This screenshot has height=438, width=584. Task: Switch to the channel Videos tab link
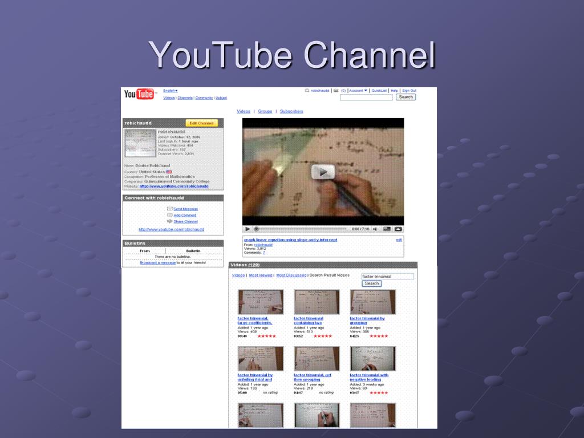pos(244,111)
